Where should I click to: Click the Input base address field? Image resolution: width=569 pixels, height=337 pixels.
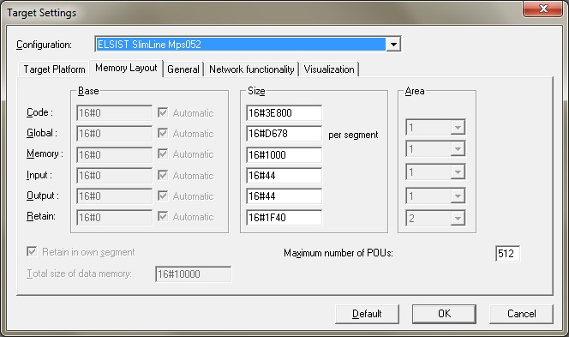point(114,176)
